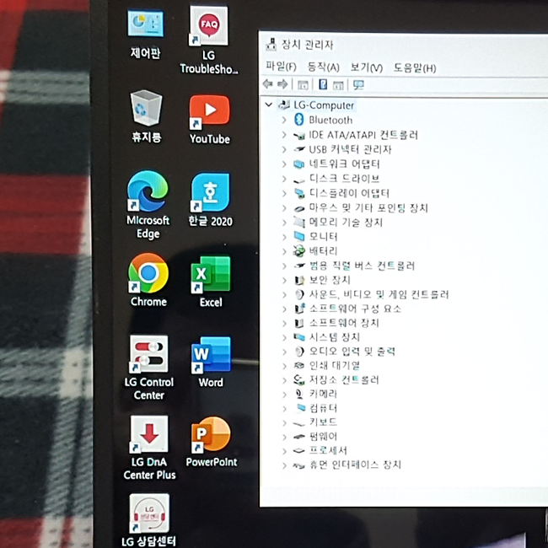548x548 pixels.
Task: Open LG 상담센터 desktop shortcut
Action: tap(149, 520)
